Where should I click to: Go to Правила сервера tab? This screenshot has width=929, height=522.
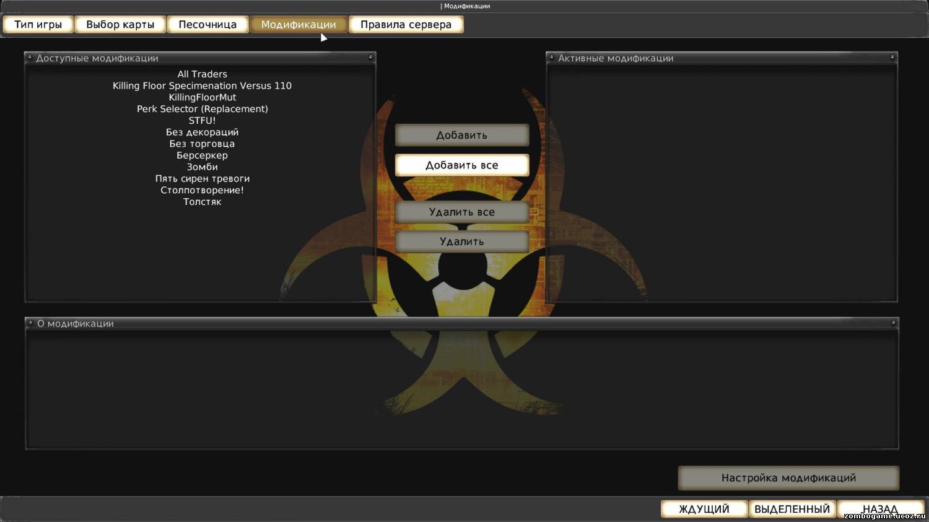click(x=406, y=25)
